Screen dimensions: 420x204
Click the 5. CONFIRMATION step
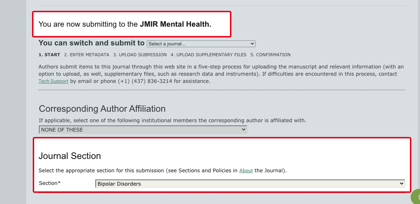pyautogui.click(x=270, y=55)
